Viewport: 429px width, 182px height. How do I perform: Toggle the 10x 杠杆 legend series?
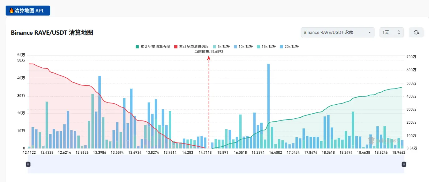(243, 47)
